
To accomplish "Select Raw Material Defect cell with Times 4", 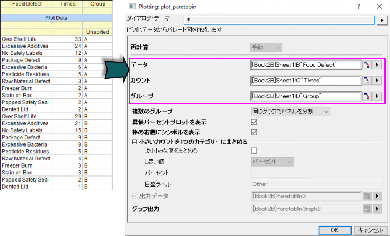I will 27,158.
